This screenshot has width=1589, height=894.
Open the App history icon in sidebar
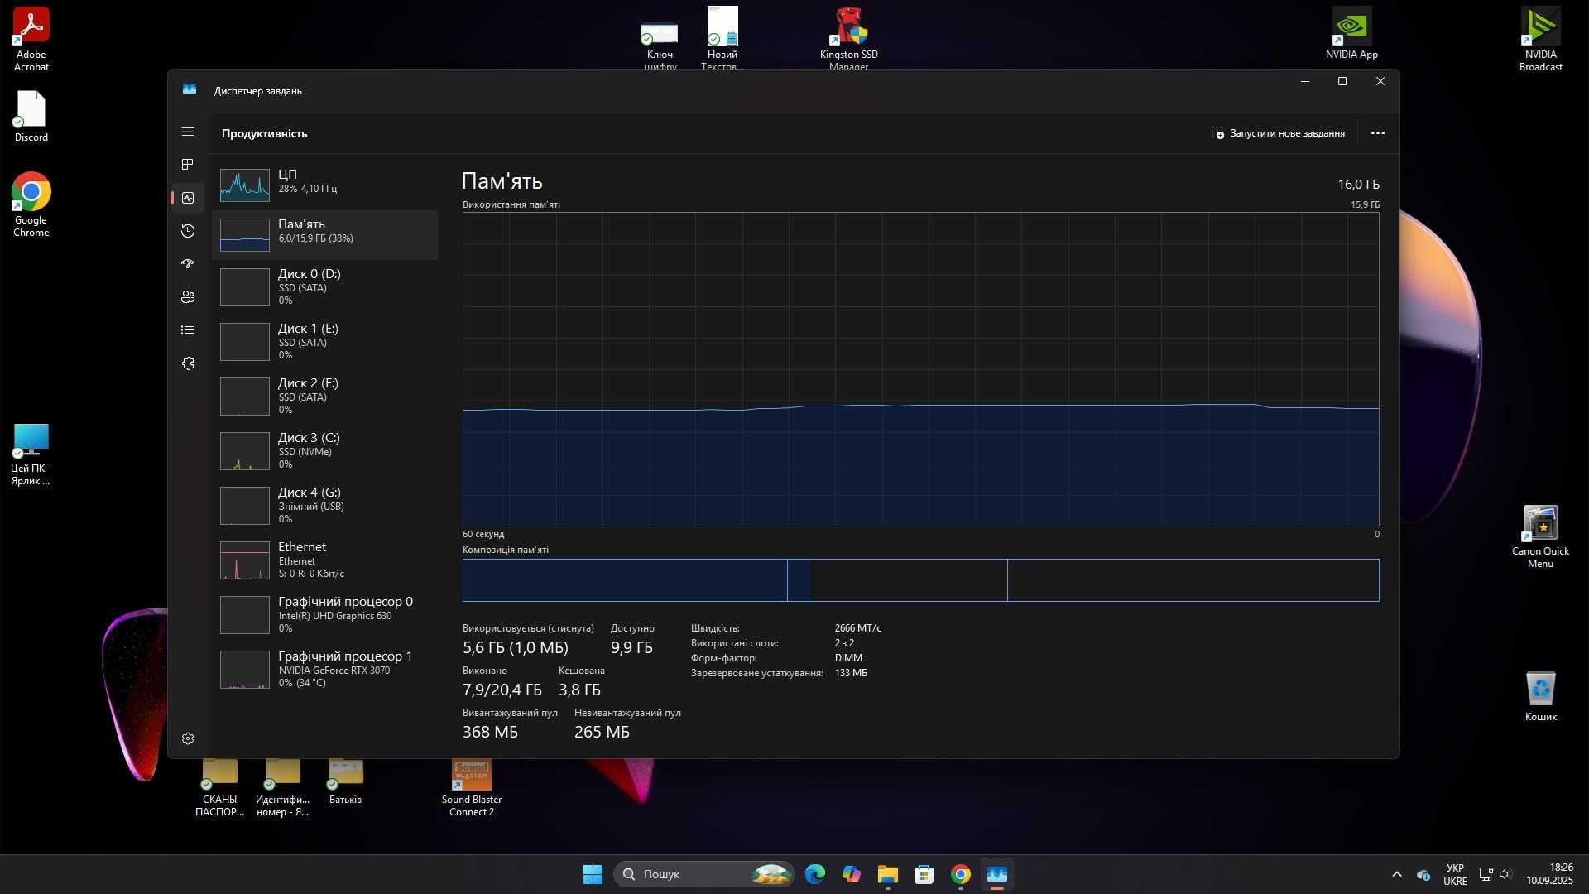(188, 231)
